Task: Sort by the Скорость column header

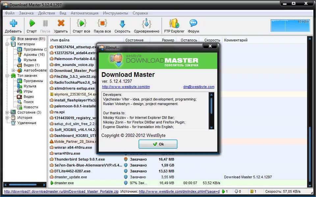Action: coord(211,40)
